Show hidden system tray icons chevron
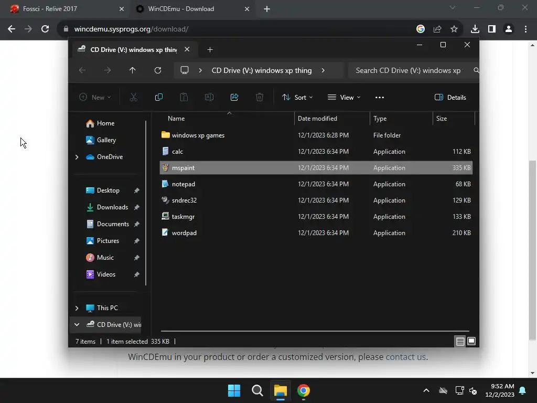Screen dimensions: 537x403 (x=426, y=390)
